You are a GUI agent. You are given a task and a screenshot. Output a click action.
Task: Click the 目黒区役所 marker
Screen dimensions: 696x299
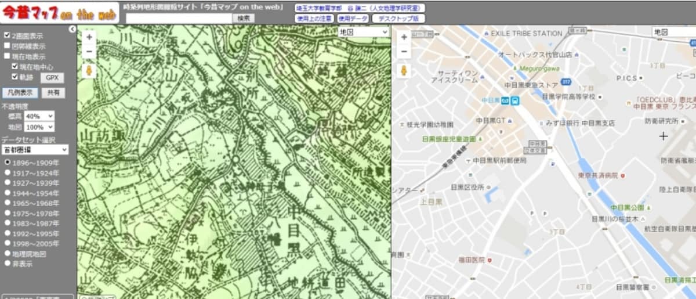(489, 187)
